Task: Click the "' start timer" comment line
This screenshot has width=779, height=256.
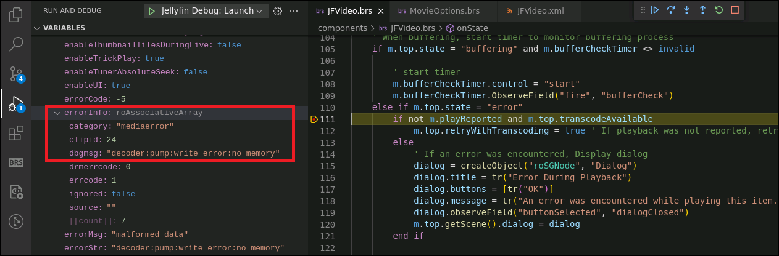Action: [x=427, y=72]
